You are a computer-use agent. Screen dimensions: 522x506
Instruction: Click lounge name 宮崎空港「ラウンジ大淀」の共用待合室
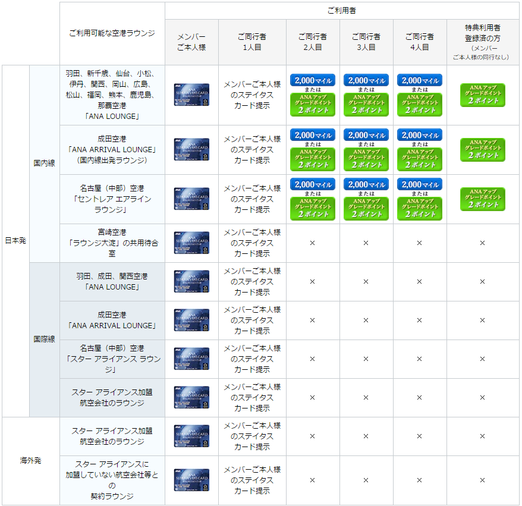tap(112, 243)
